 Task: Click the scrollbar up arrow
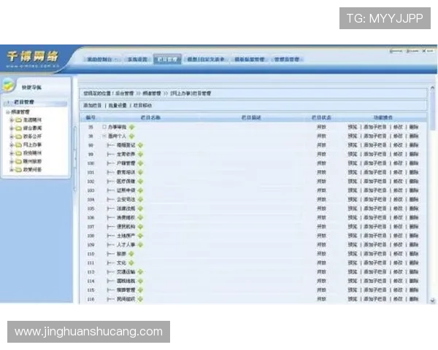click(432, 87)
